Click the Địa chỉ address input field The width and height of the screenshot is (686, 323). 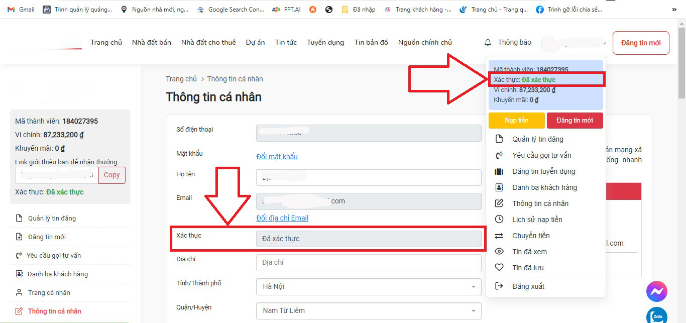pyautogui.click(x=368, y=262)
